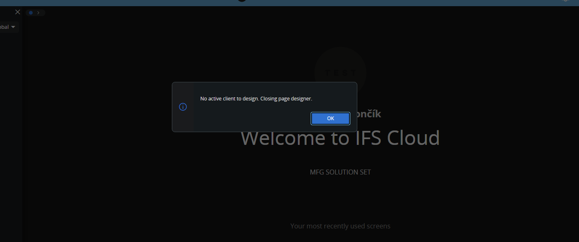Image resolution: width=579 pixels, height=242 pixels.
Task: Click the 'MFG SOLUTION SET' label
Action: 340,172
